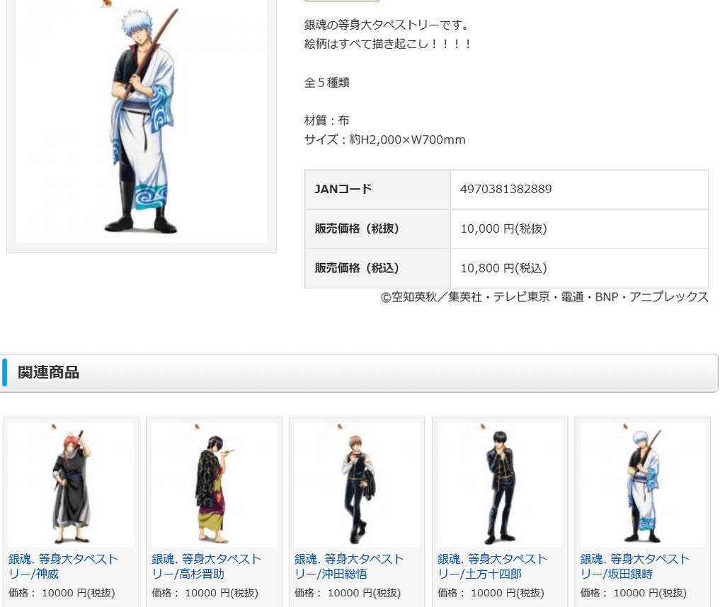Click the サイズ：約H2,000×W700mm text
Image resolution: width=725 pixels, height=607 pixels.
pos(384,139)
